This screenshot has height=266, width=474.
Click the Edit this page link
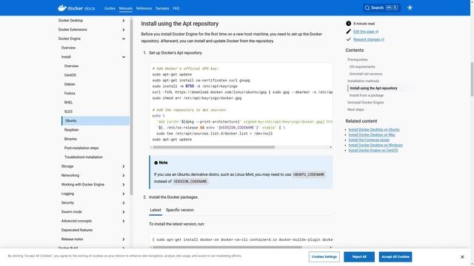[366, 31]
